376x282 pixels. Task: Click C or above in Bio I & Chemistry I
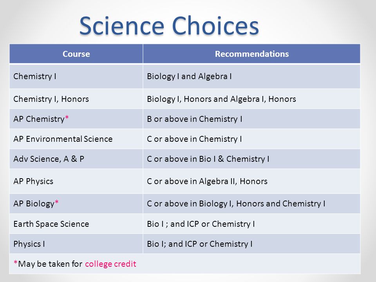click(208, 159)
